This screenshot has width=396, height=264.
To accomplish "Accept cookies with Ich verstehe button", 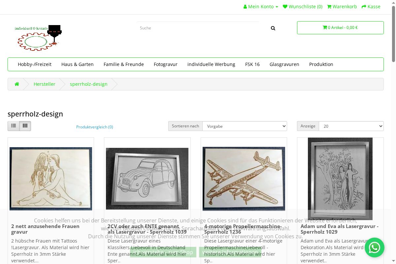I will click(163, 252).
